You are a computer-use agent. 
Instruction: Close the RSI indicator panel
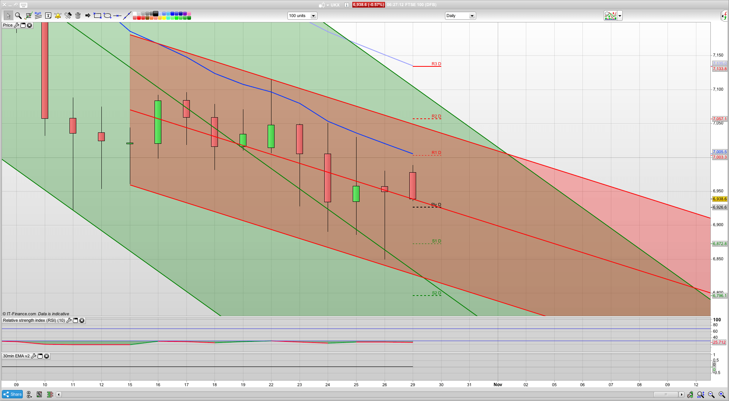82,321
